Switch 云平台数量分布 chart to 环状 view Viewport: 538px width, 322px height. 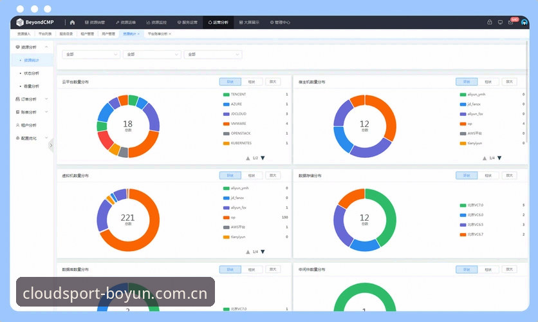(230, 82)
